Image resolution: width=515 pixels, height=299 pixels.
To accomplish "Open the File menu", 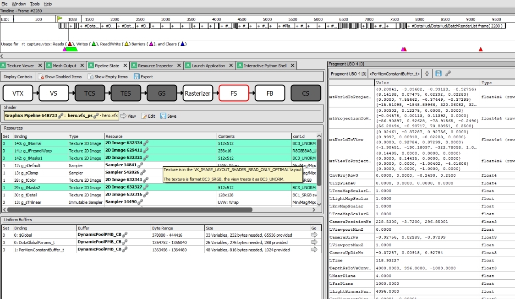I will coord(4,4).
